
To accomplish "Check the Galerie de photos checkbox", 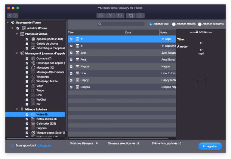I will tap(27, 44).
